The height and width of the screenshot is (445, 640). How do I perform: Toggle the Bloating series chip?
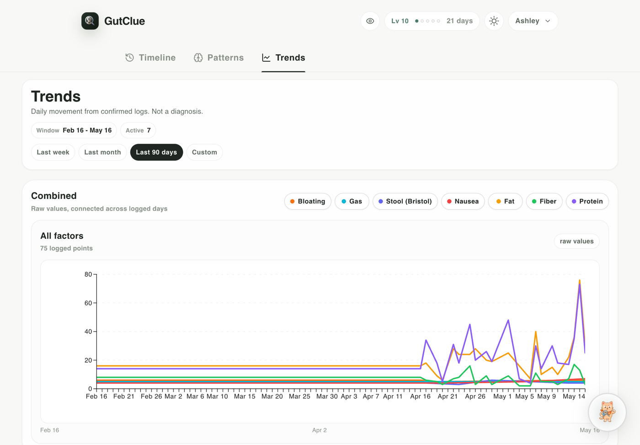point(308,201)
